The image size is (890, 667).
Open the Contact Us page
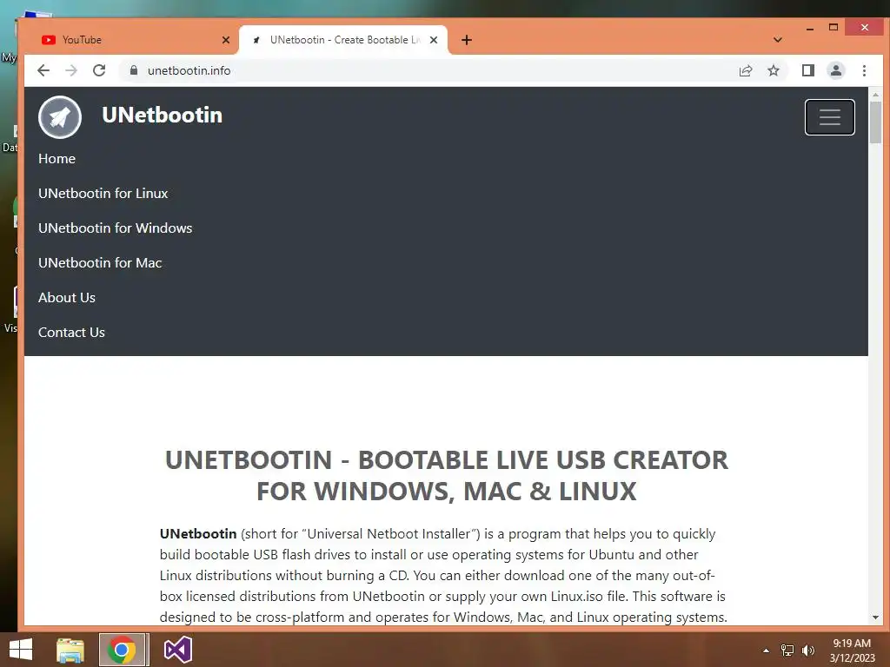71,333
